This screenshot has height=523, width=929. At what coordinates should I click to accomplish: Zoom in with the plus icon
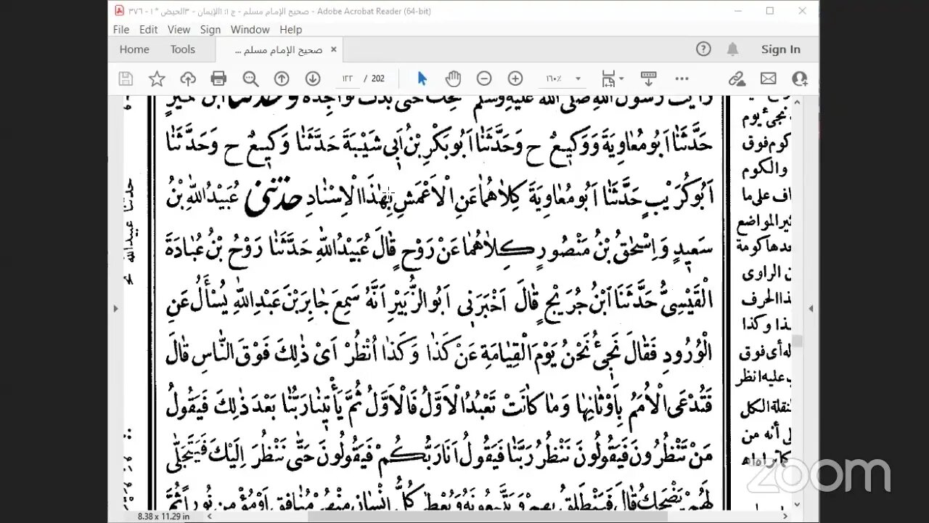coord(515,79)
